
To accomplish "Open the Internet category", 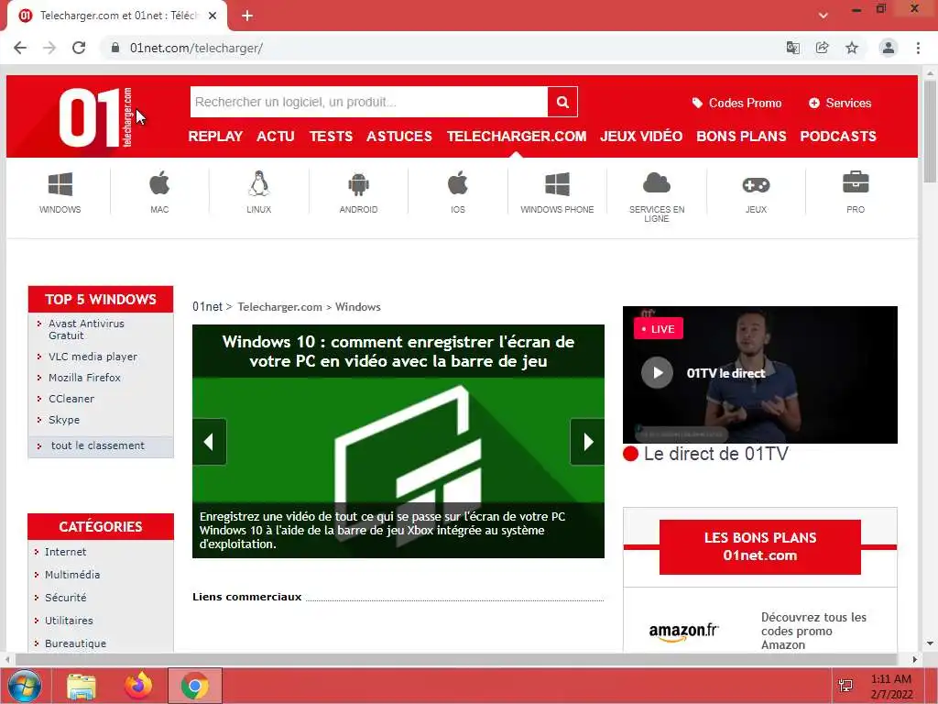I will tap(65, 551).
